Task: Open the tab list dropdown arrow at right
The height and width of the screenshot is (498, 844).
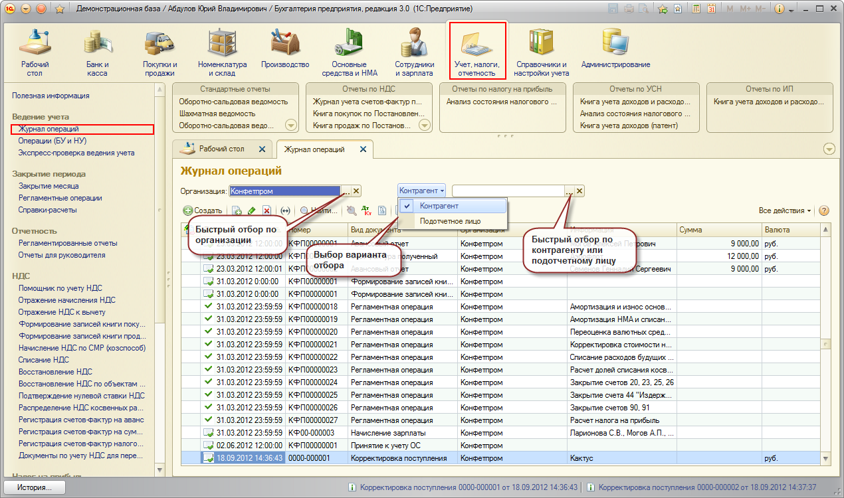Action: pyautogui.click(x=829, y=149)
